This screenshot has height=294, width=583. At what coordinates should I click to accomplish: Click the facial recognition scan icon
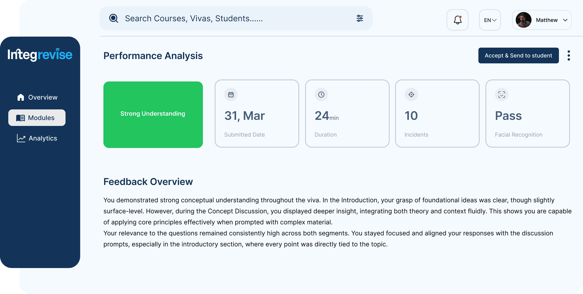coord(501,94)
